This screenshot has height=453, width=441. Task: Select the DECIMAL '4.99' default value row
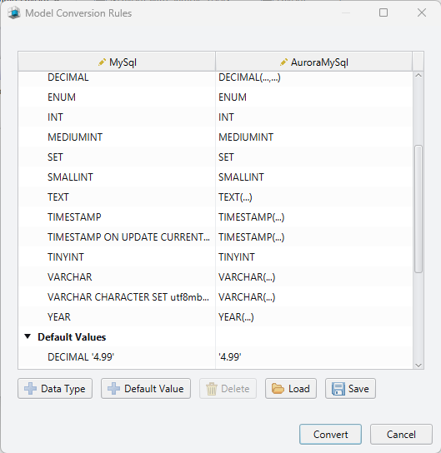117,356
